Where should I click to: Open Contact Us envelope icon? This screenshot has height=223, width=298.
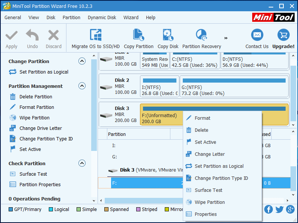[x=257, y=35]
